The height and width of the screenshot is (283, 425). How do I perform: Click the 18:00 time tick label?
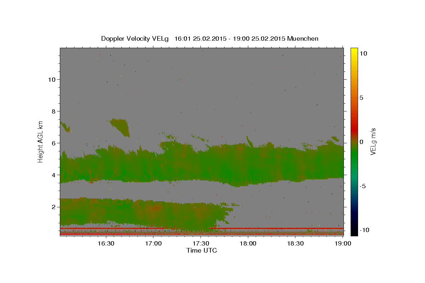coord(248,243)
